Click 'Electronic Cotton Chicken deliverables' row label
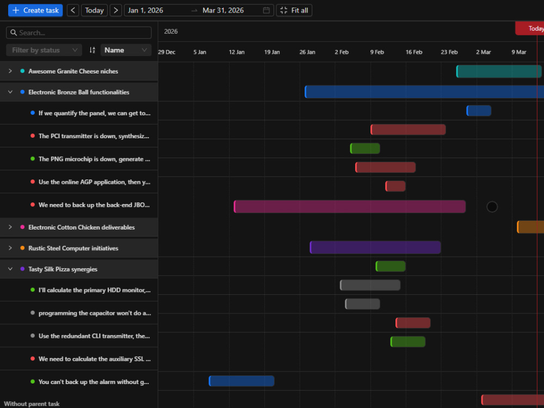Image resolution: width=544 pixels, height=408 pixels. [82, 227]
